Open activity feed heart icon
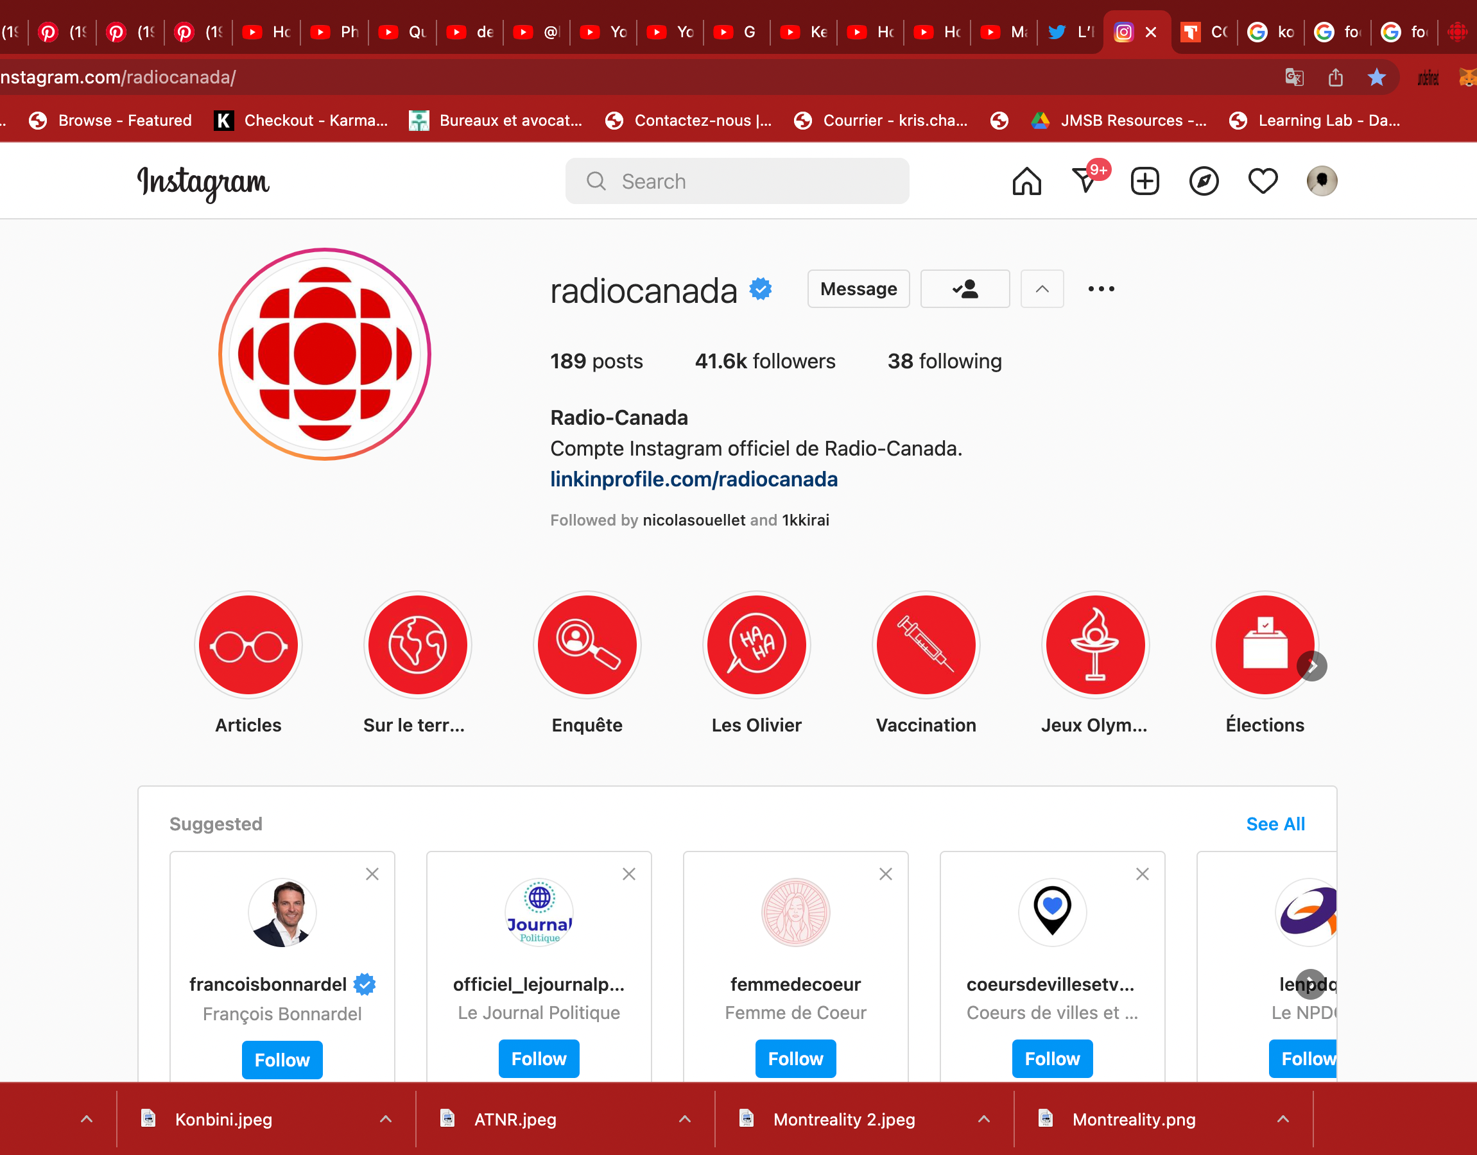This screenshot has width=1477, height=1155. [1263, 181]
